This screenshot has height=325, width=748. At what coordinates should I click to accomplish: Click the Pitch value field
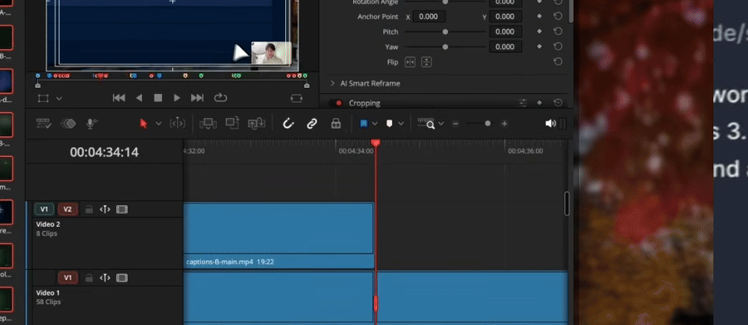tap(505, 32)
